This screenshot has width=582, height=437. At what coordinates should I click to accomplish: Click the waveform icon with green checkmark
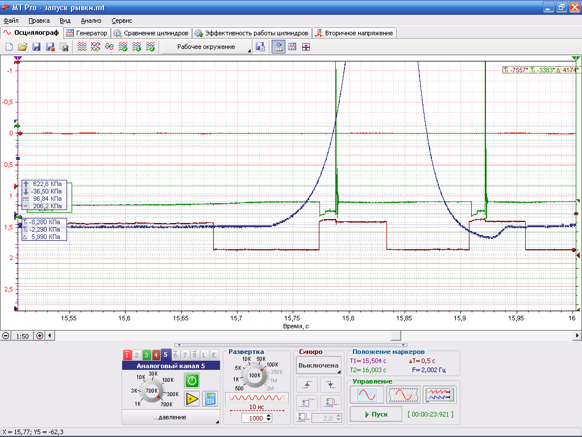click(123, 47)
